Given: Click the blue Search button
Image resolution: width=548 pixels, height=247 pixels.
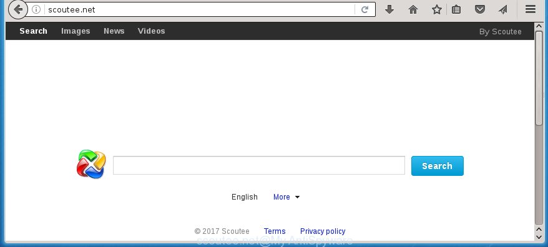Looking at the screenshot, I should pyautogui.click(x=437, y=166).
